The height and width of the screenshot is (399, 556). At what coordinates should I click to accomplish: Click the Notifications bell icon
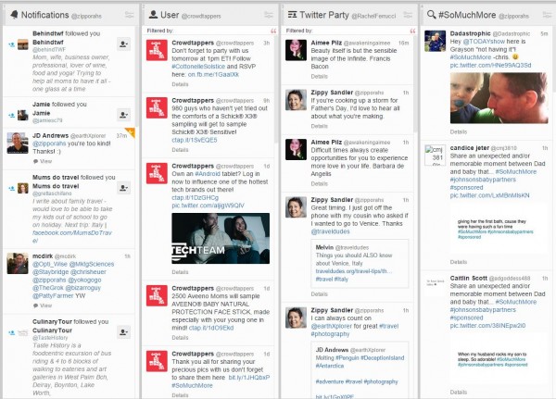[x=14, y=15]
